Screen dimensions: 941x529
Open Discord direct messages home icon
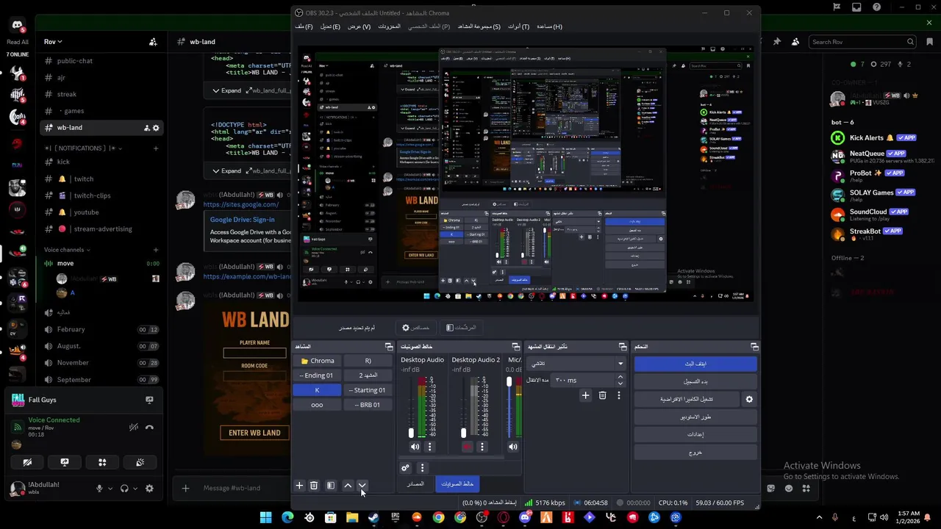click(x=17, y=26)
